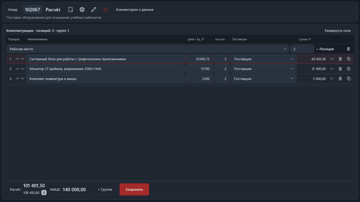The image size is (360, 202).
Task: Move Системный блок row up
Action: point(17,59)
